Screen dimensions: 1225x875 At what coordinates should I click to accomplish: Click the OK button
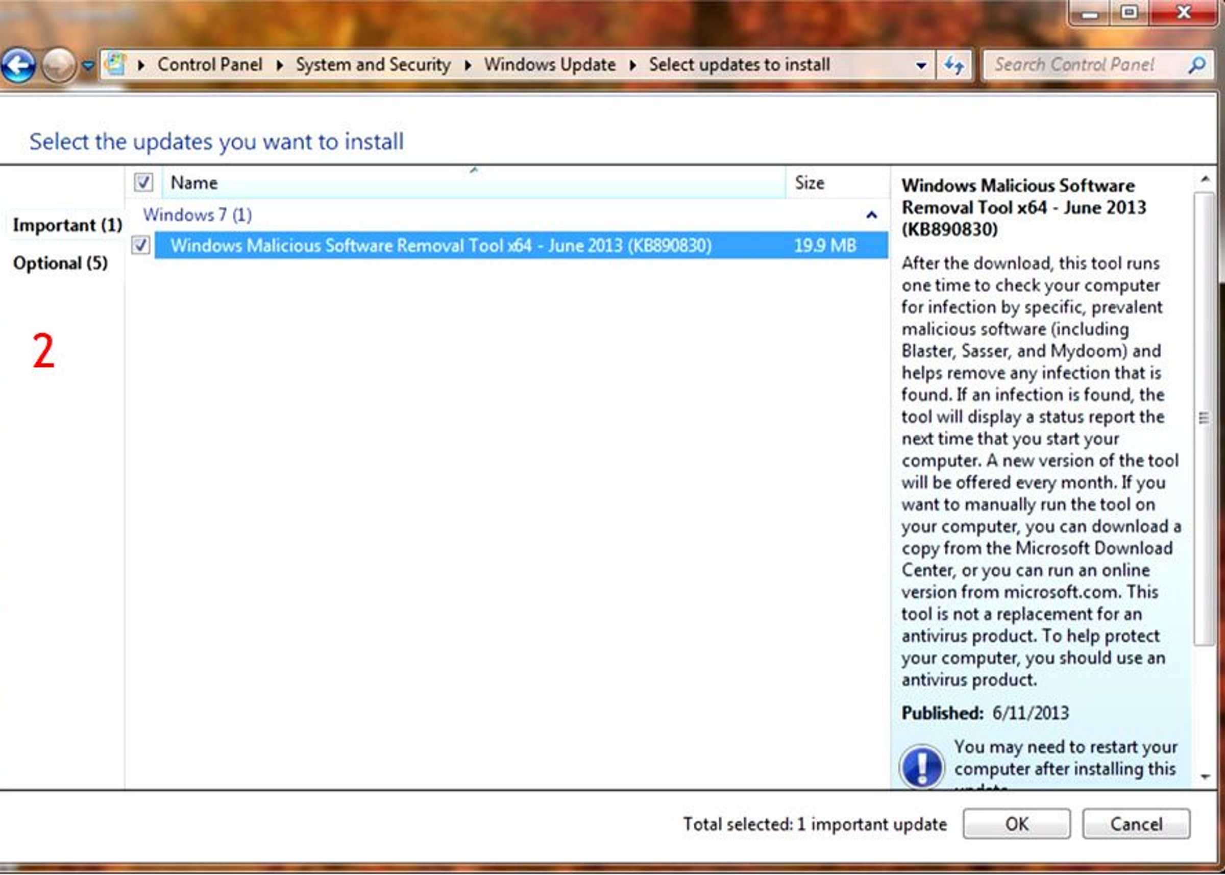point(1017,824)
